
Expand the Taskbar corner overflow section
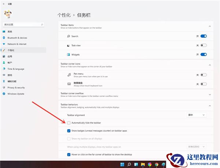(210, 95)
